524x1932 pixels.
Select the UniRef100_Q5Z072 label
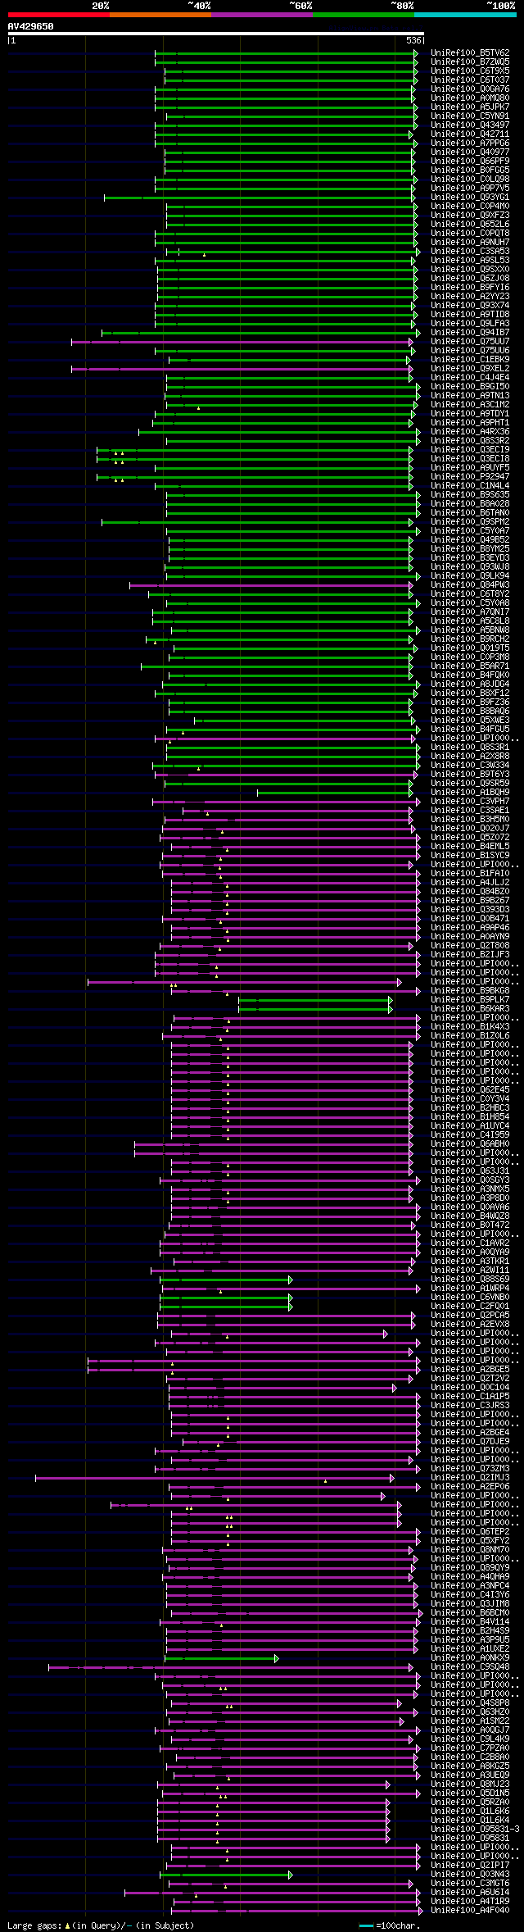[x=470, y=838]
